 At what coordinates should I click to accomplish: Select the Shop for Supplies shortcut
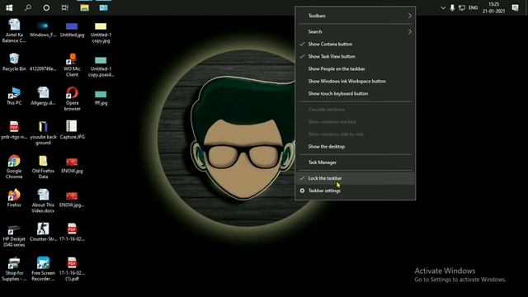[14, 269]
